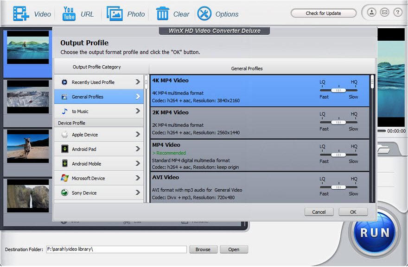Click the General Profiles clapperboard icon
This screenshot has width=408, height=267.
(x=64, y=97)
